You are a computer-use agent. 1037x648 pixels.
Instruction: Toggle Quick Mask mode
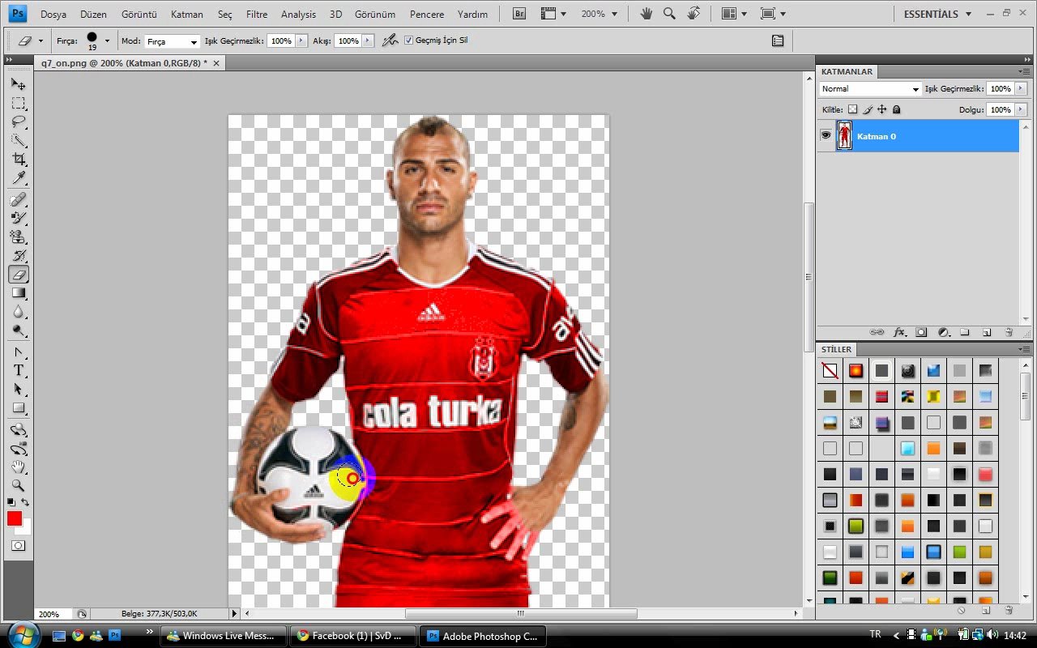tap(18, 546)
